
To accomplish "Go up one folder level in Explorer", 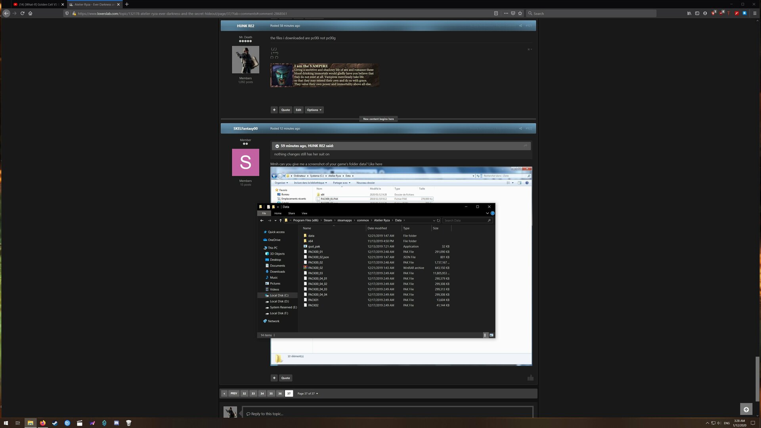I will click(x=281, y=220).
